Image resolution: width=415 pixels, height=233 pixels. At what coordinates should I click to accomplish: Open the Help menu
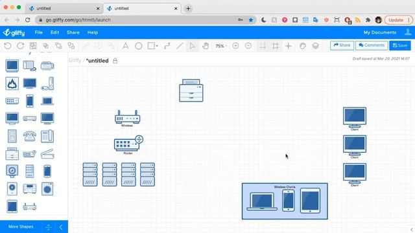(x=93, y=32)
